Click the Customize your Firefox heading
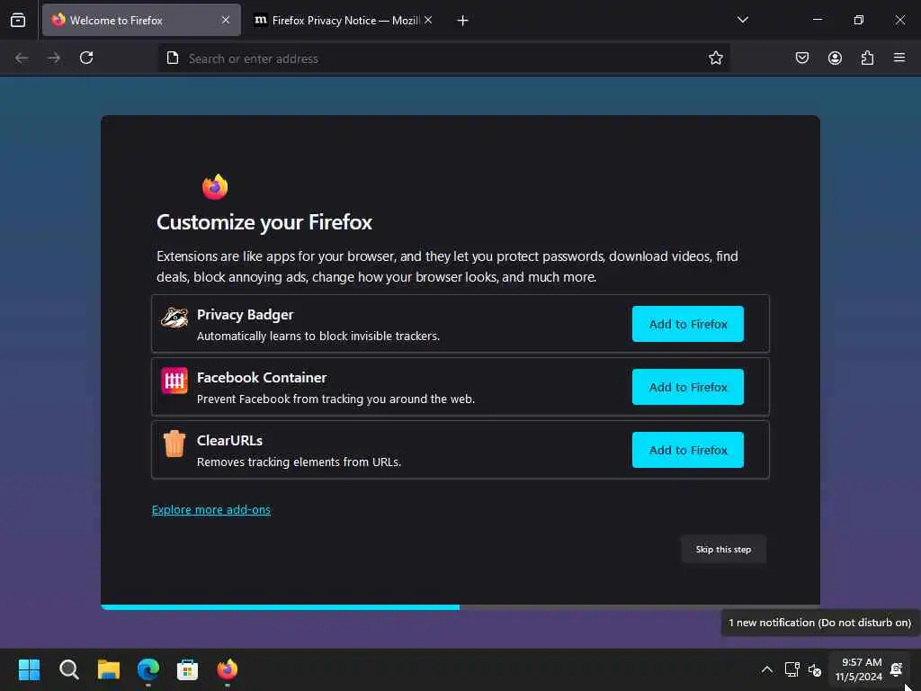This screenshot has height=691, width=921. [264, 222]
